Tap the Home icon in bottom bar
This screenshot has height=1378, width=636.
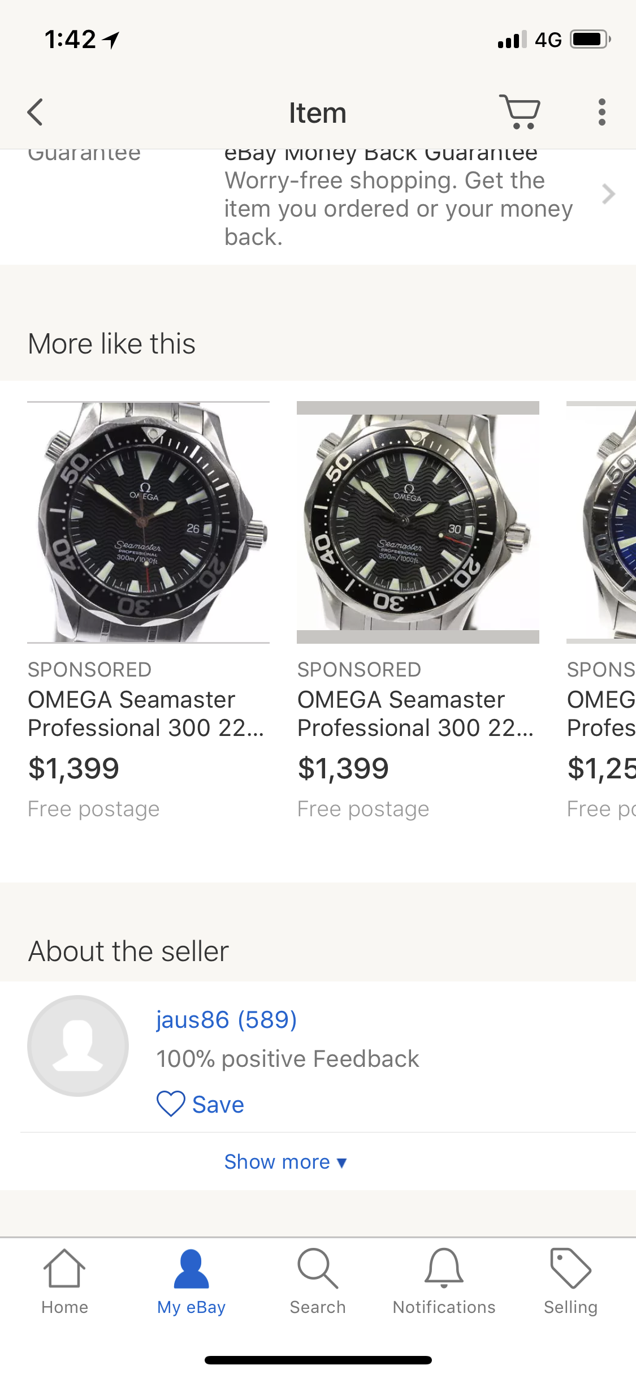point(64,1281)
